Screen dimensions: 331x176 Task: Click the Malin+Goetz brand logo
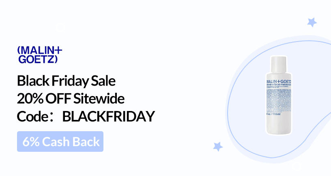pos(40,55)
